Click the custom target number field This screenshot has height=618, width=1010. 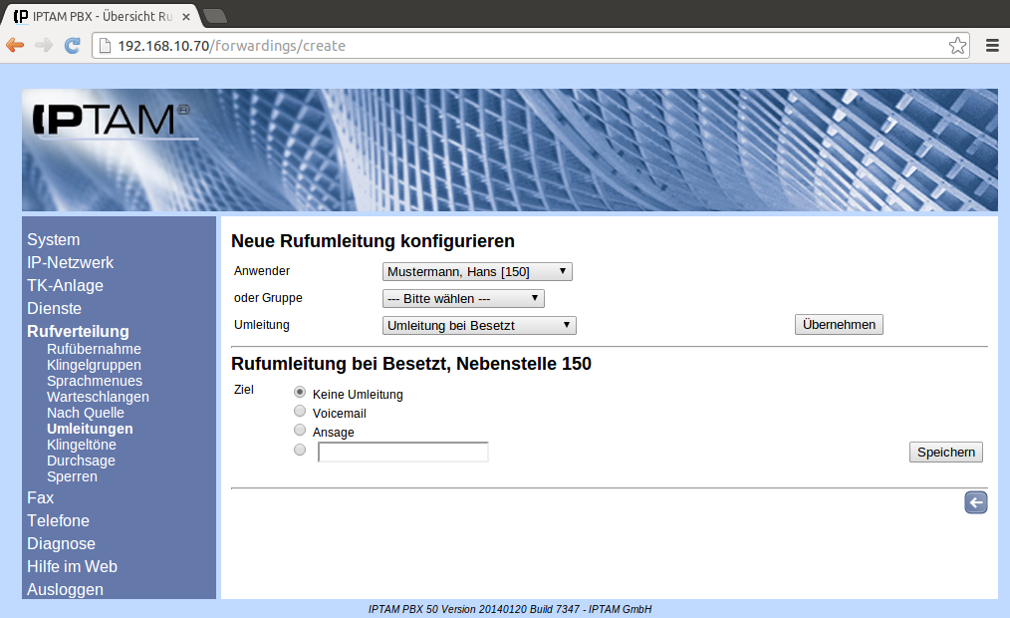click(402, 453)
